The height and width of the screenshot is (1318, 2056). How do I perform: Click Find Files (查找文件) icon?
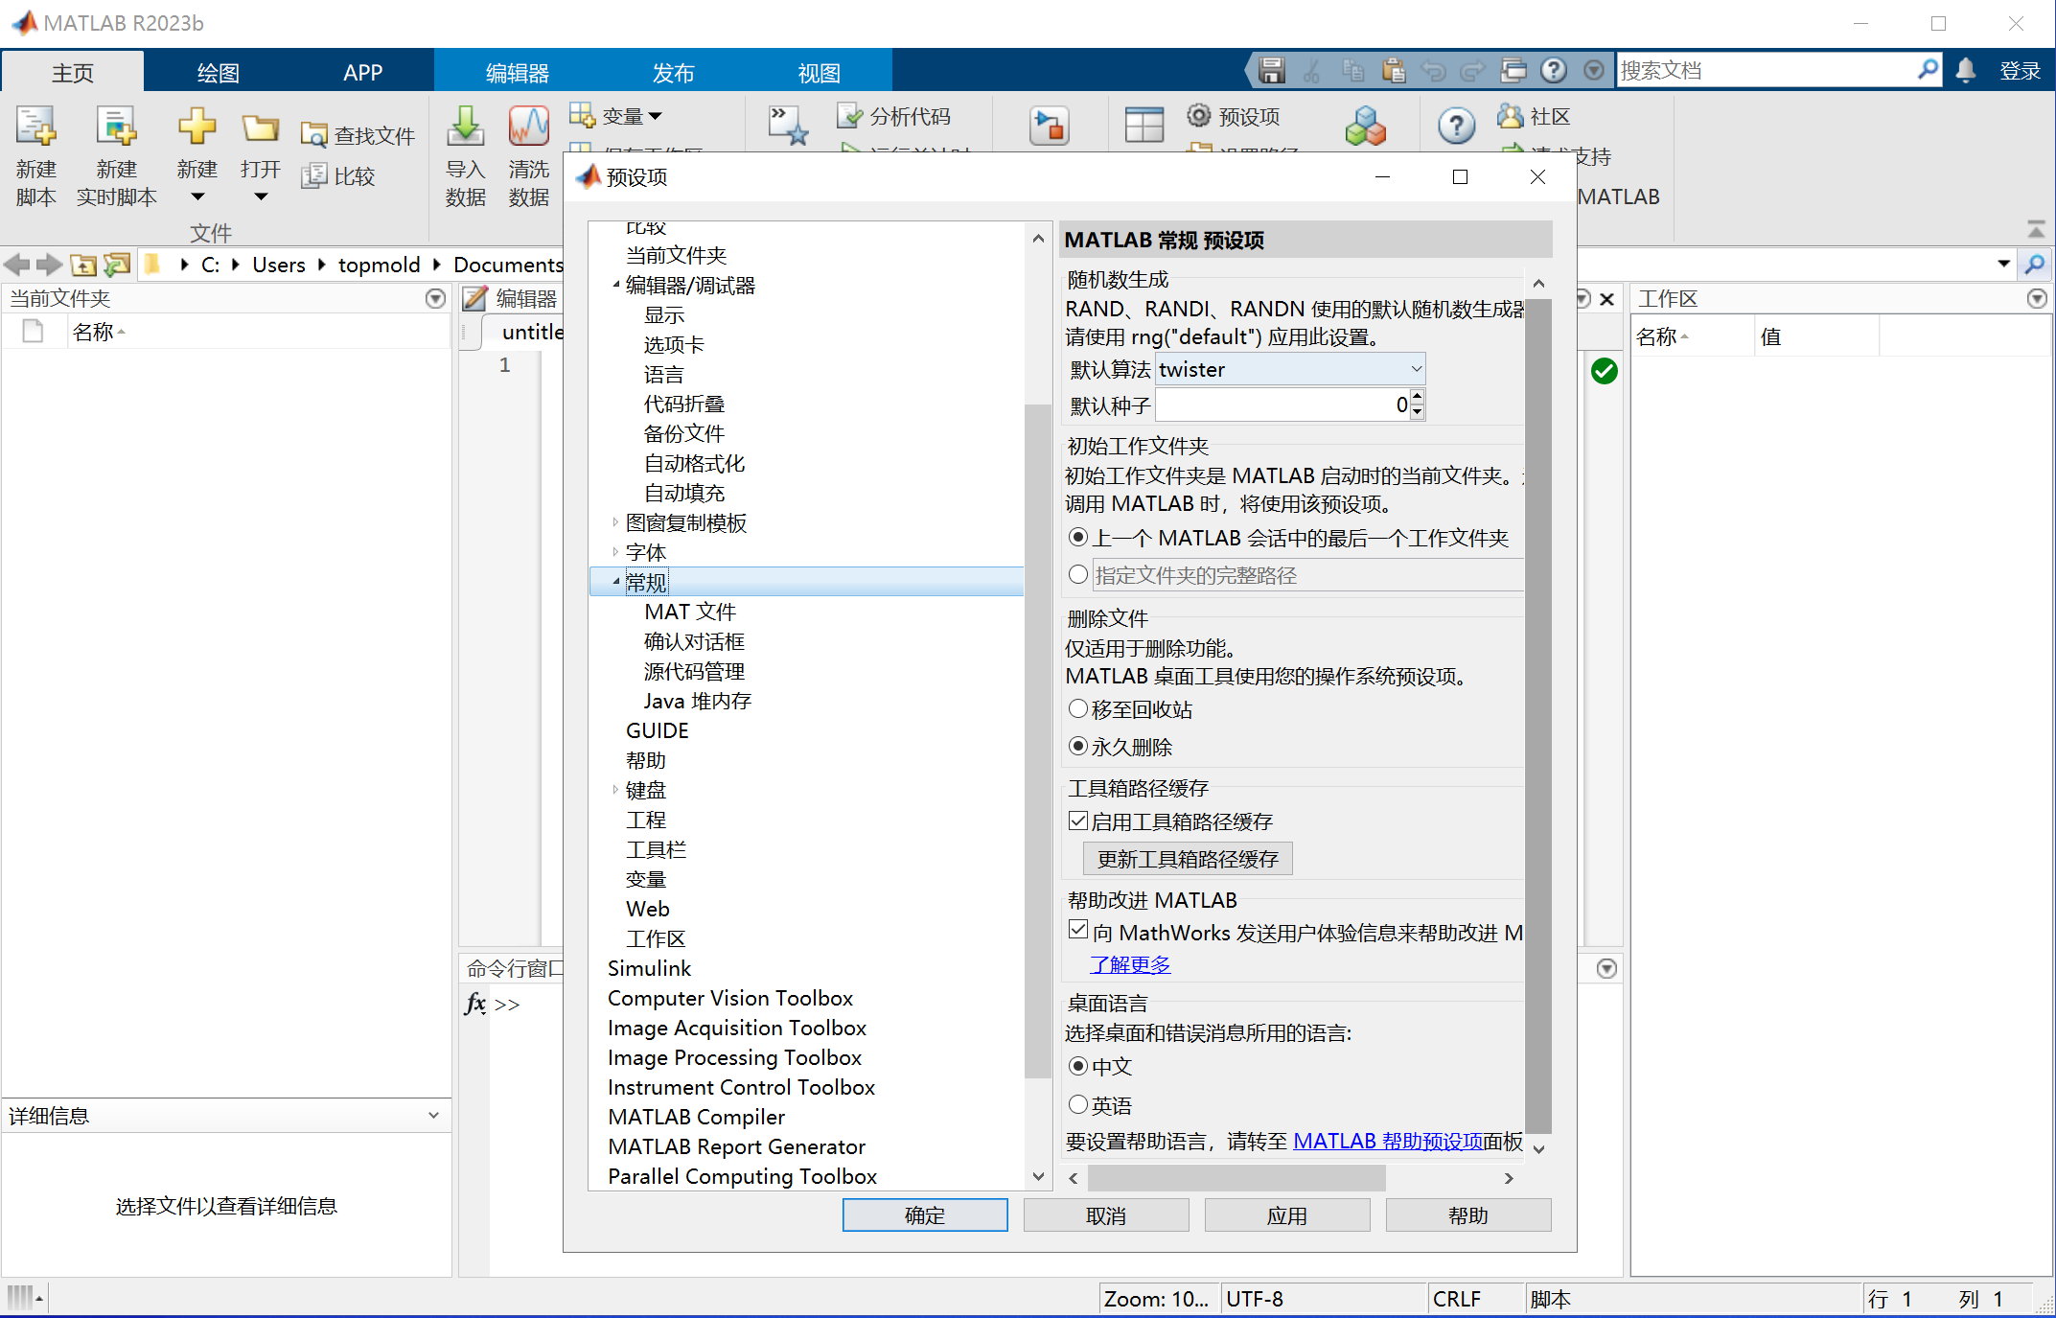click(x=313, y=135)
